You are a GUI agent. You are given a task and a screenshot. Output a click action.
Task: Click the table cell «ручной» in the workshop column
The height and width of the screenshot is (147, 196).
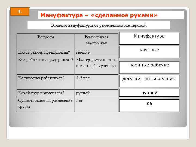96,93
